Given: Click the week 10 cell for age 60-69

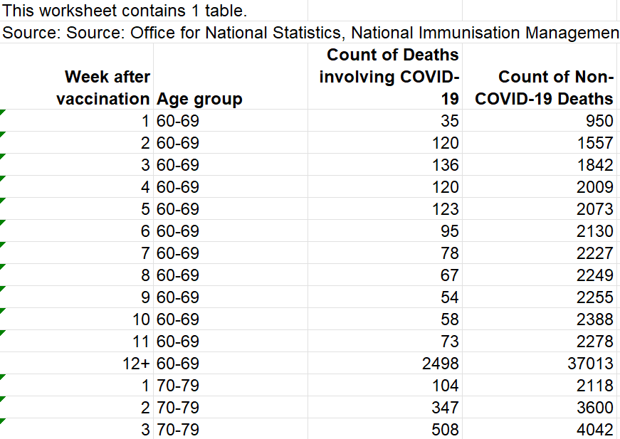Looking at the screenshot, I should (x=76, y=319).
